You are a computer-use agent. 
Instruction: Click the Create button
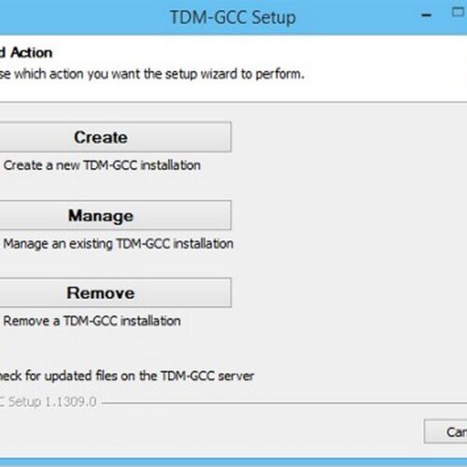[115, 137]
